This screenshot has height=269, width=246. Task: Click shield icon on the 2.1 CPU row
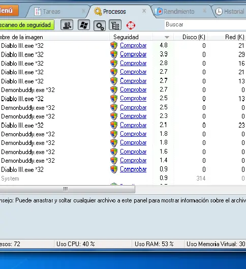coord(114,125)
